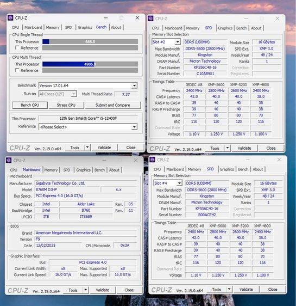
Task: Close the Bench window with X button
Action: click(x=137, y=18)
